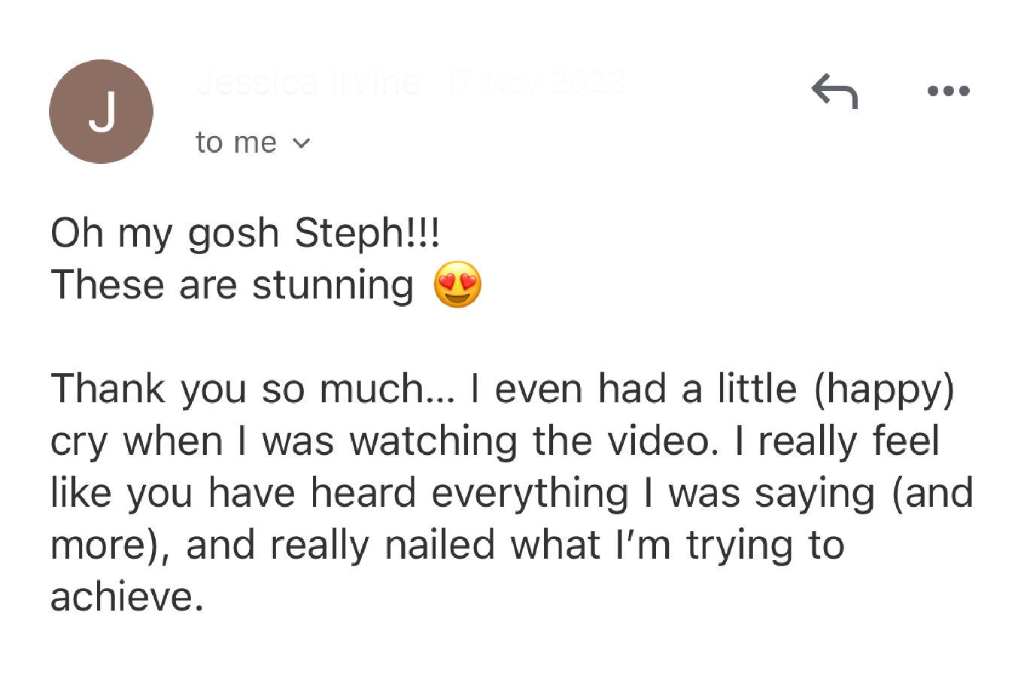1033x673 pixels.
Task: Click sender name Jessica Irvine
Action: pos(308,82)
